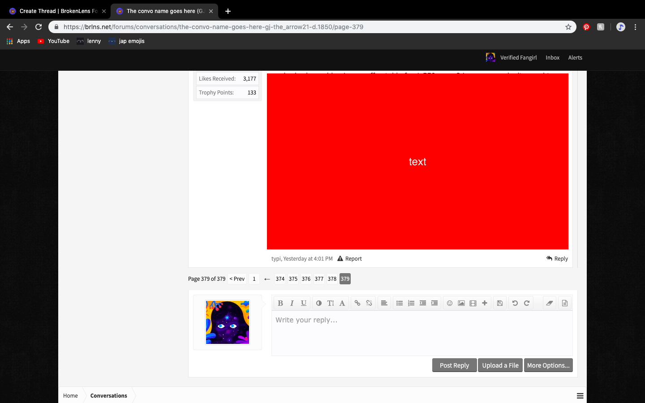Save draft using the floppy disk icon
Screen dimensions: 645x403
(500, 303)
